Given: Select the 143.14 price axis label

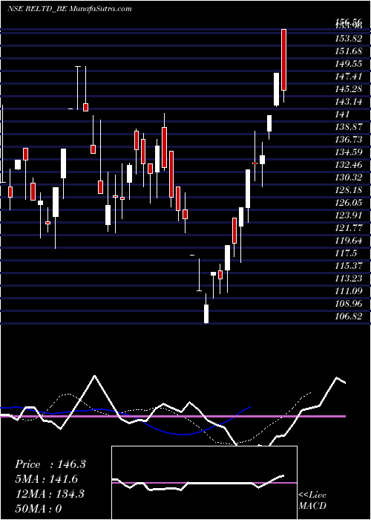Looking at the screenshot, I should tap(348, 102).
